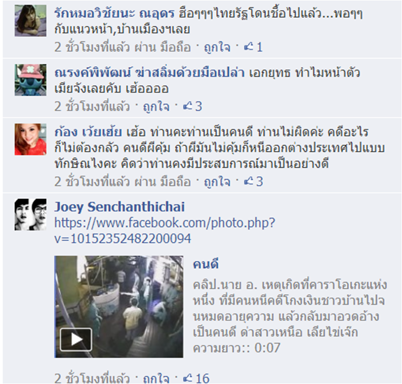Open the first commenter's profile picture
Image resolution: width=402 pixels, height=384 pixels.
(x=30, y=21)
